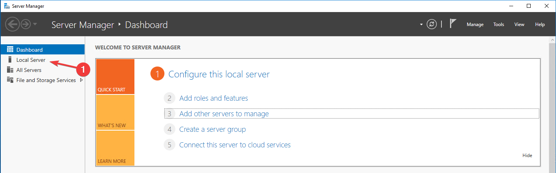Click the All Servers icon
The width and height of the screenshot is (556, 173).
10,70
